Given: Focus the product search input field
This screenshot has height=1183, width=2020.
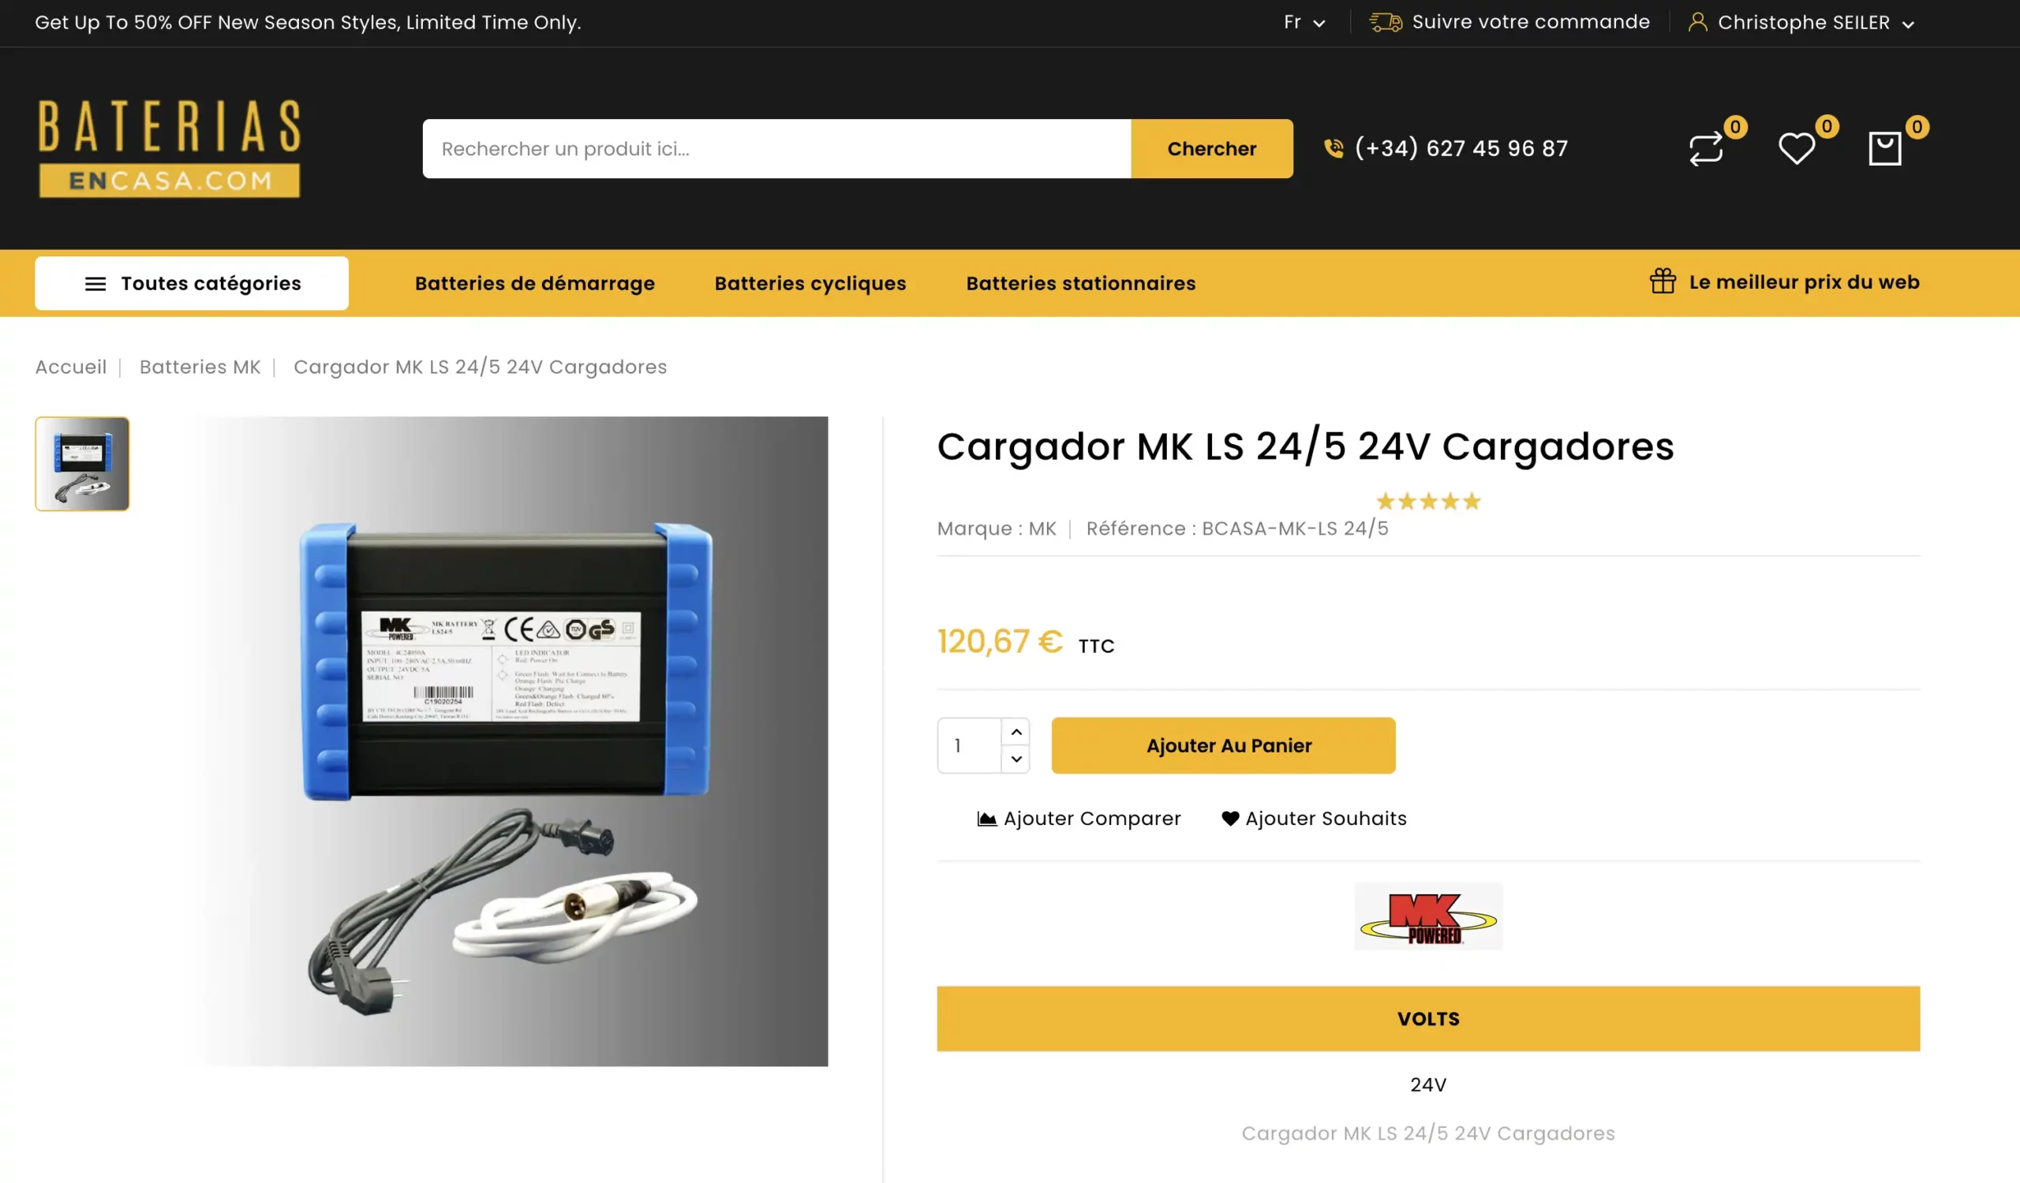Looking at the screenshot, I should [776, 149].
